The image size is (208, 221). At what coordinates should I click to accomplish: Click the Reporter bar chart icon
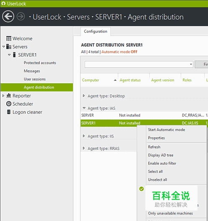tap(9, 95)
